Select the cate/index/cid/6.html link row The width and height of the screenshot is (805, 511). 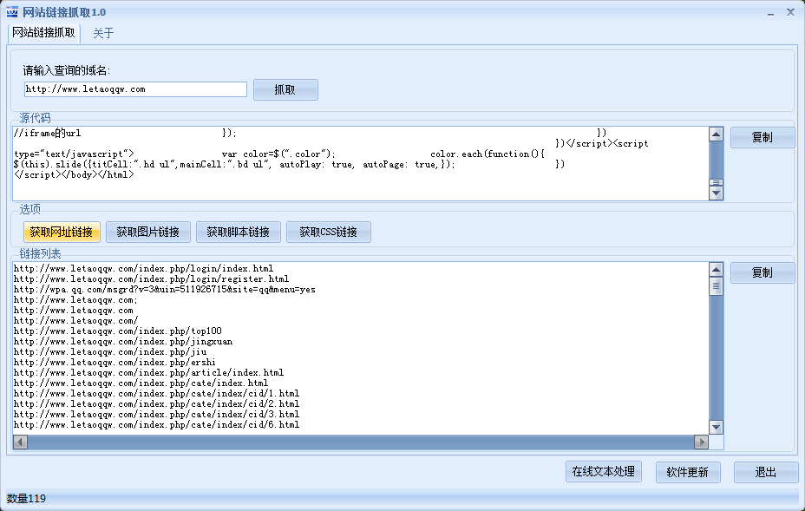157,425
